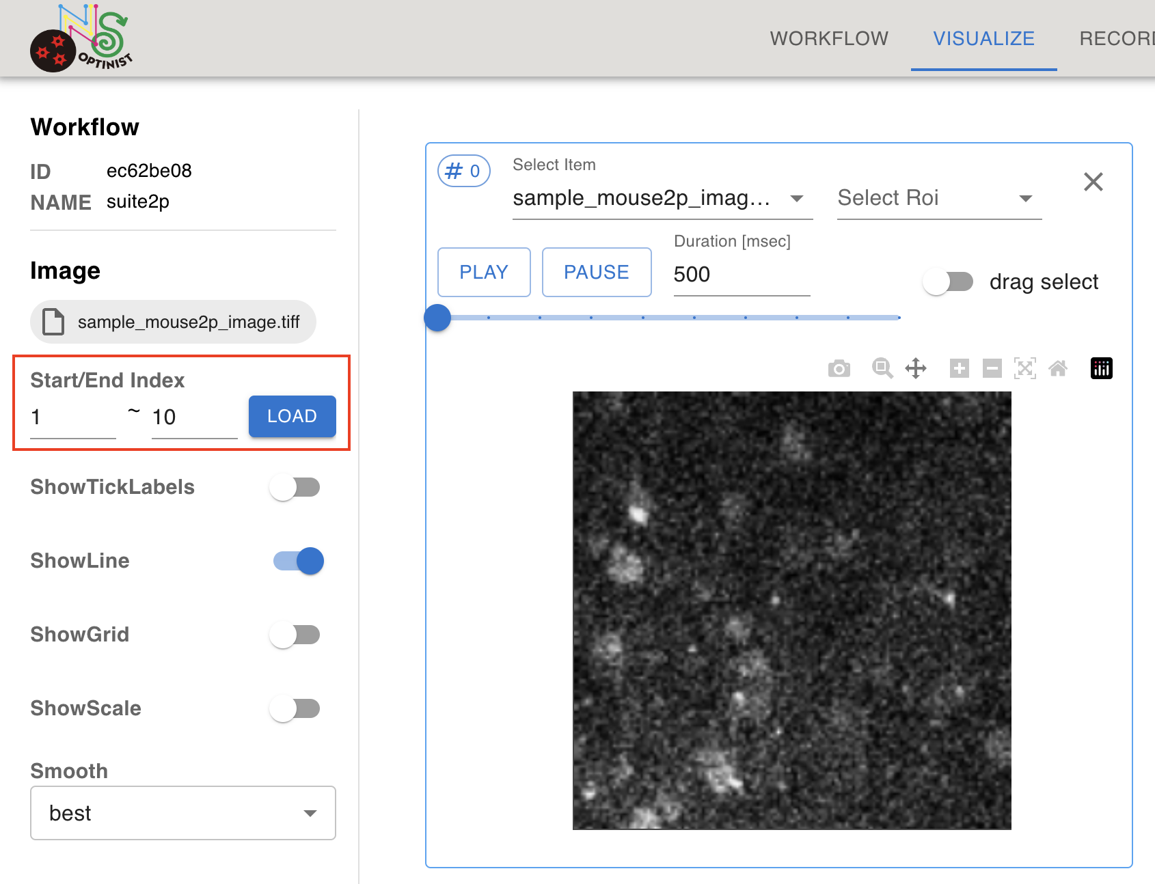Viewport: 1155px width, 884px height.
Task: Toggle the drag select switch
Action: pos(948,281)
